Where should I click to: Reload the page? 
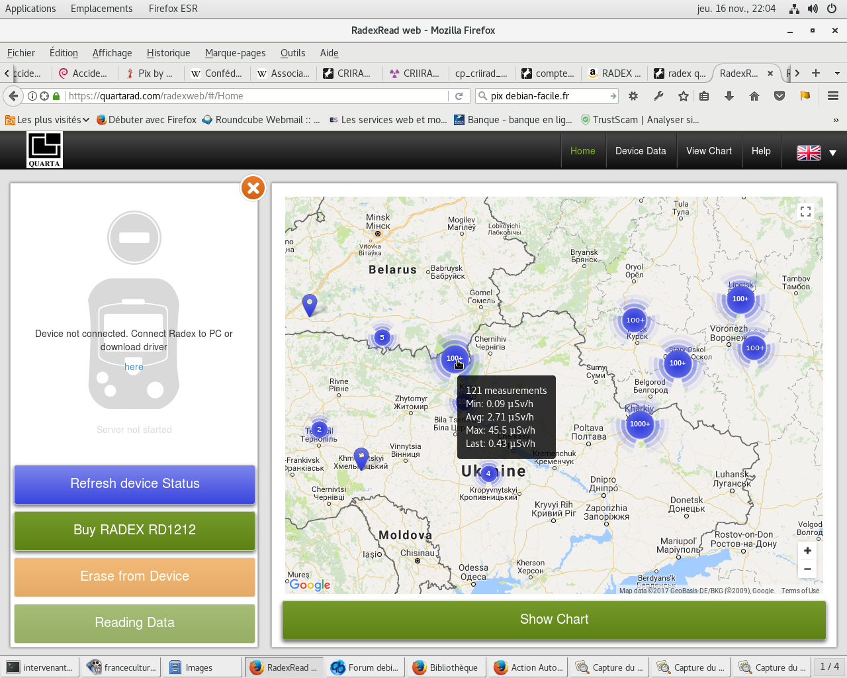(459, 96)
